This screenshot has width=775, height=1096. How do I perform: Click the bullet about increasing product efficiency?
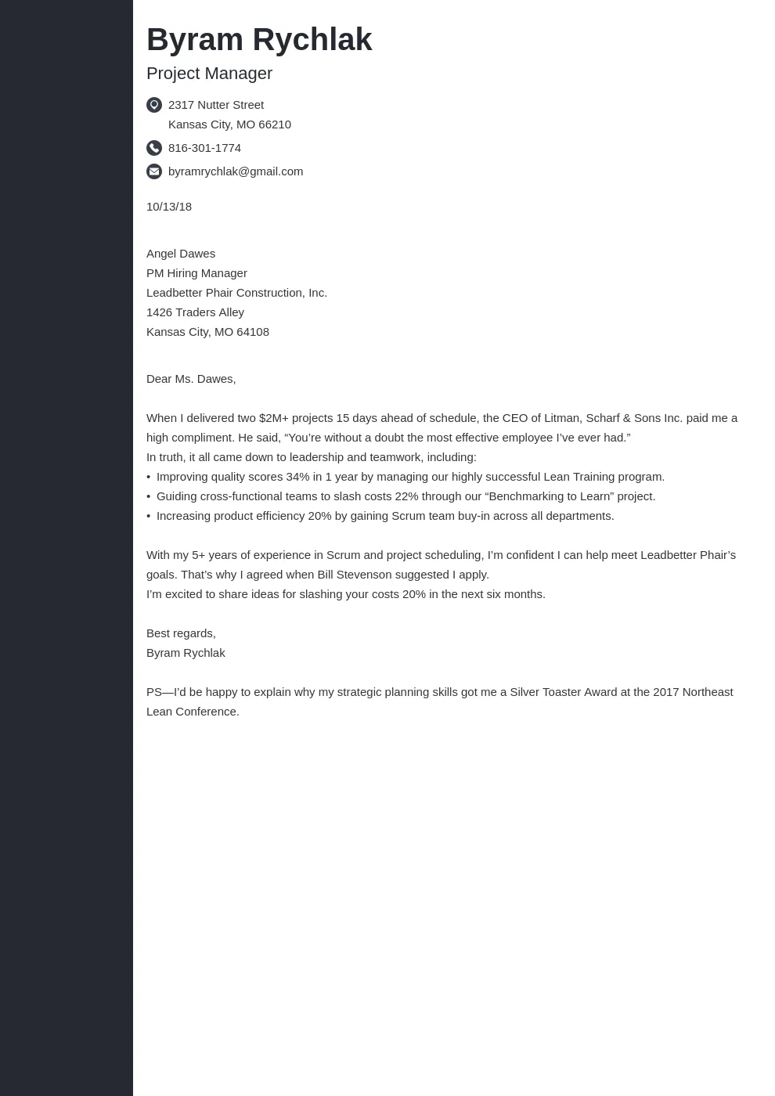(385, 516)
